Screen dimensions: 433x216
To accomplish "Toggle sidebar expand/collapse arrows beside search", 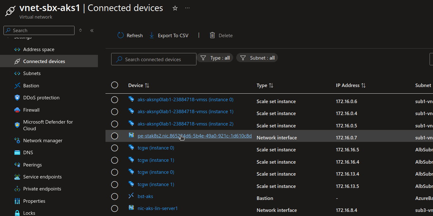I will click(x=81, y=30).
